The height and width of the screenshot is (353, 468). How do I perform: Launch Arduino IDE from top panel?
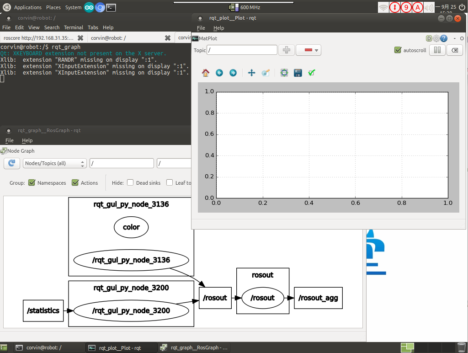click(x=89, y=7)
